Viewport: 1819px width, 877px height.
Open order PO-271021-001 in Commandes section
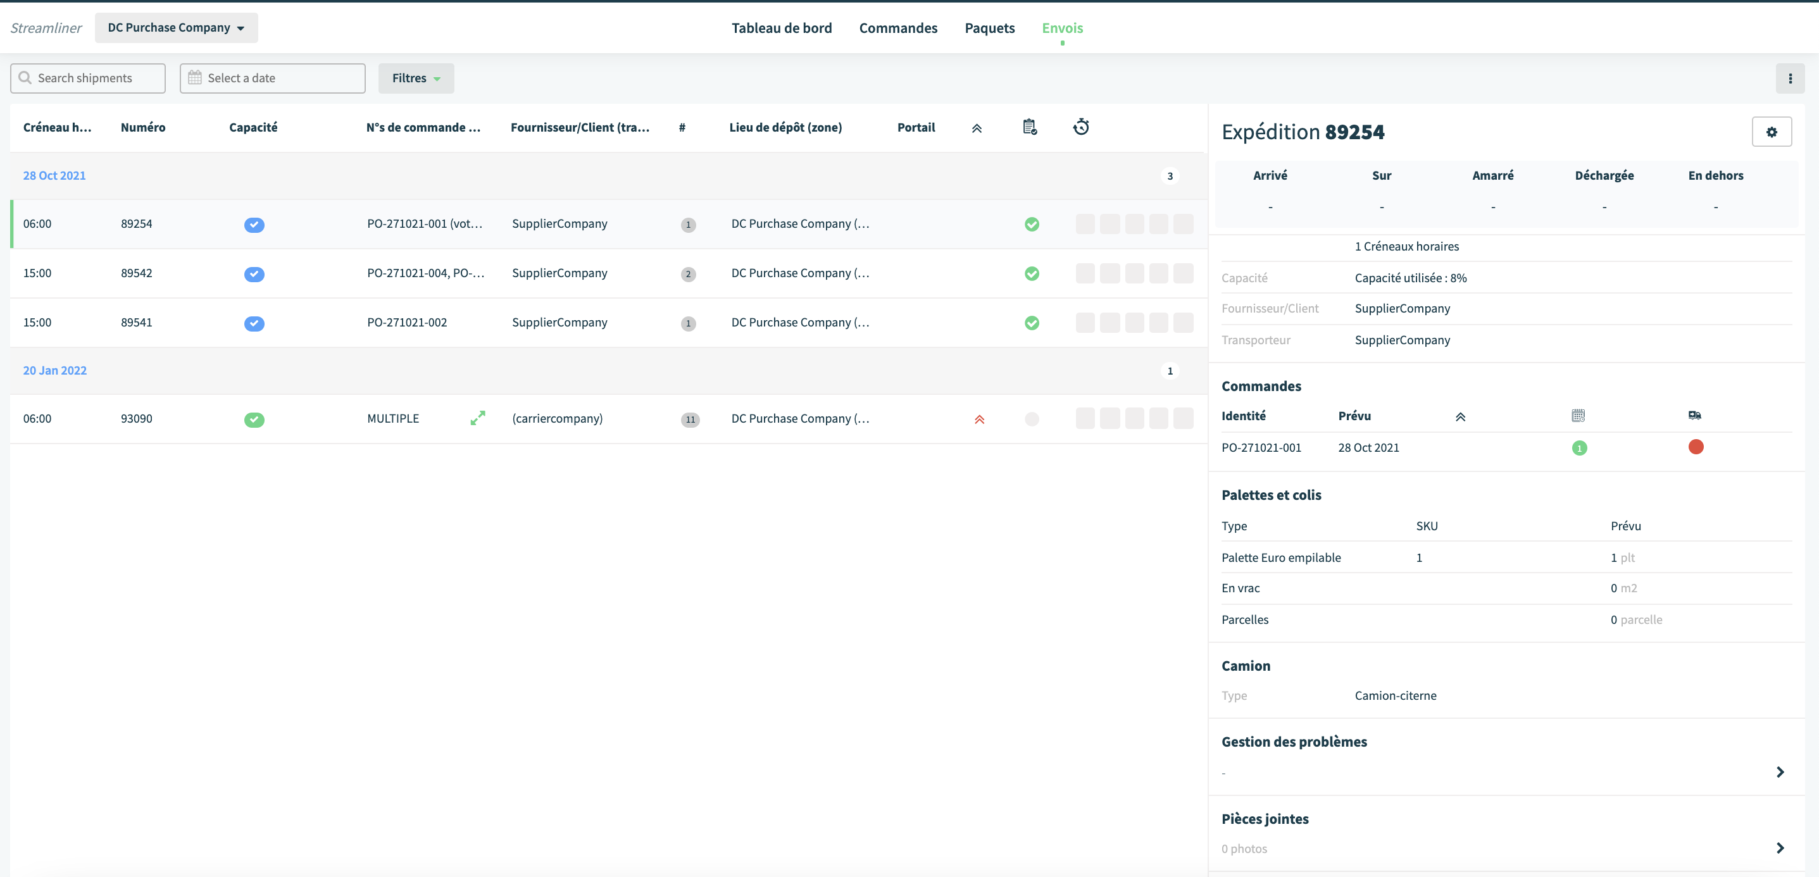[1261, 448]
